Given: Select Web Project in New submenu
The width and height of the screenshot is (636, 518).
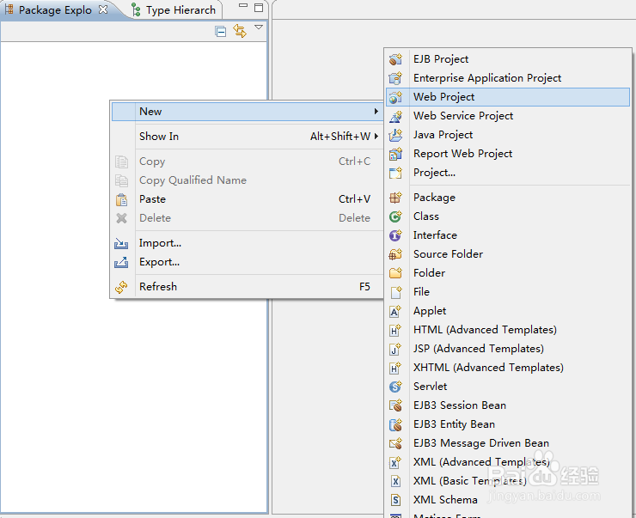Looking at the screenshot, I should [508, 97].
